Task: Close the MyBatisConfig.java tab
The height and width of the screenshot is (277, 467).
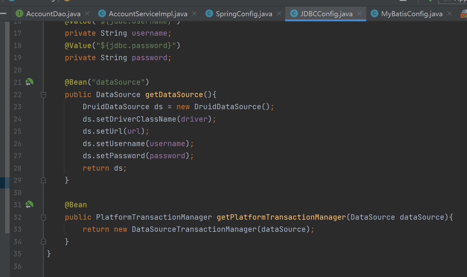Action: point(449,13)
